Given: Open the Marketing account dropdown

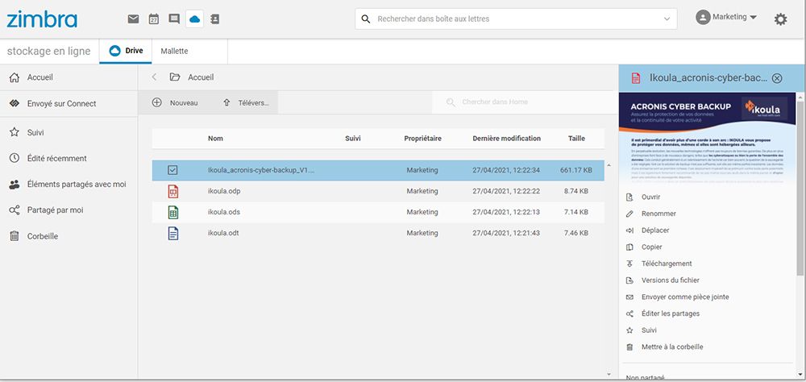Looking at the screenshot, I should (734, 17).
